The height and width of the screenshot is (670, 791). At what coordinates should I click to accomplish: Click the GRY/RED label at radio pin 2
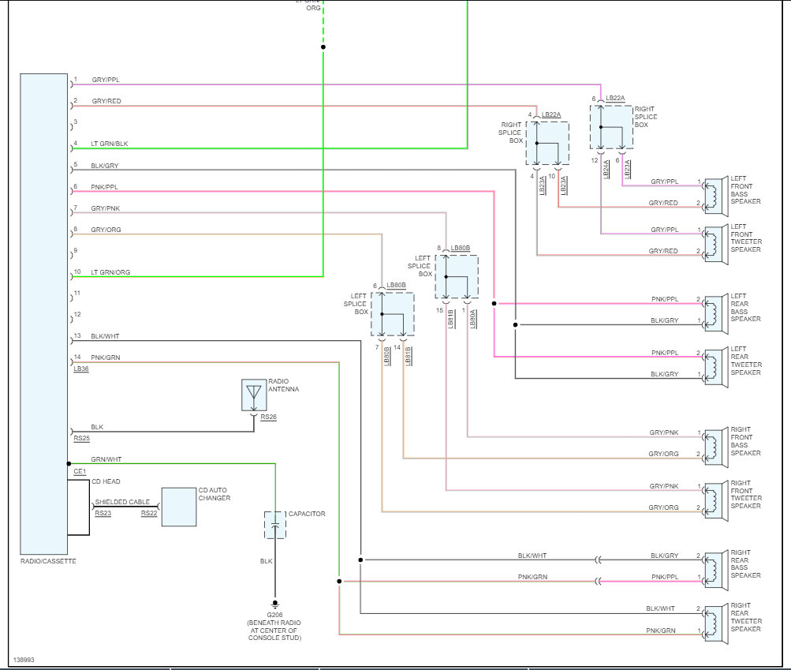coord(106,101)
